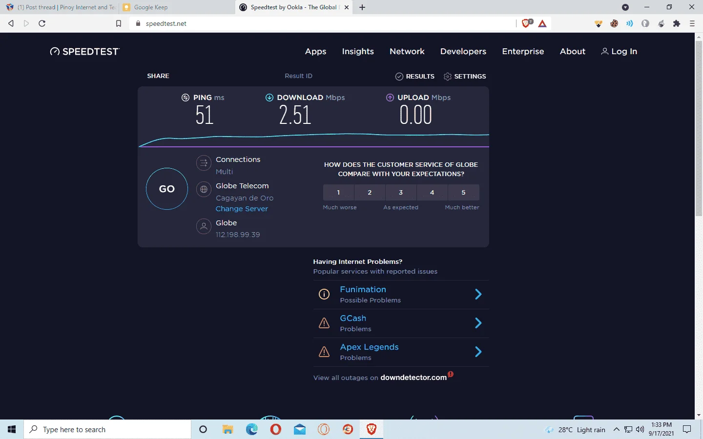Open the Mail app from the taskbar

[x=300, y=429]
